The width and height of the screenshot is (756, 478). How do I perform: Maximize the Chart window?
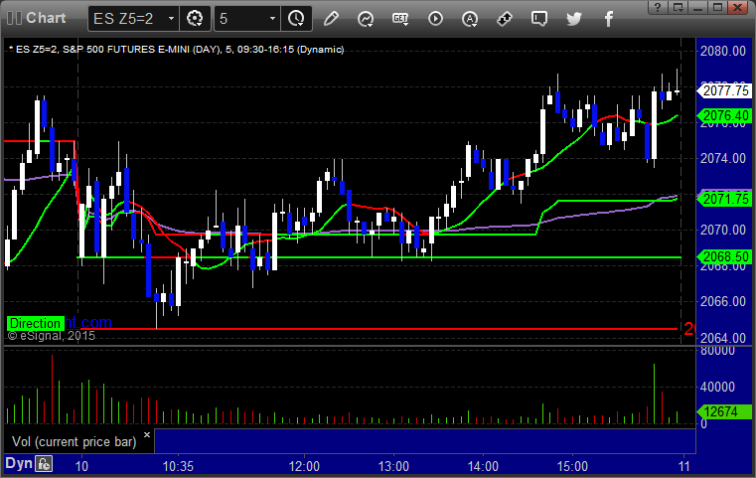coord(718,7)
